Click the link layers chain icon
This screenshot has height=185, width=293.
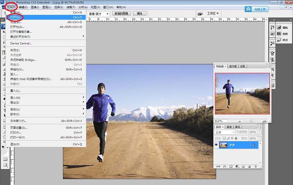point(218,166)
